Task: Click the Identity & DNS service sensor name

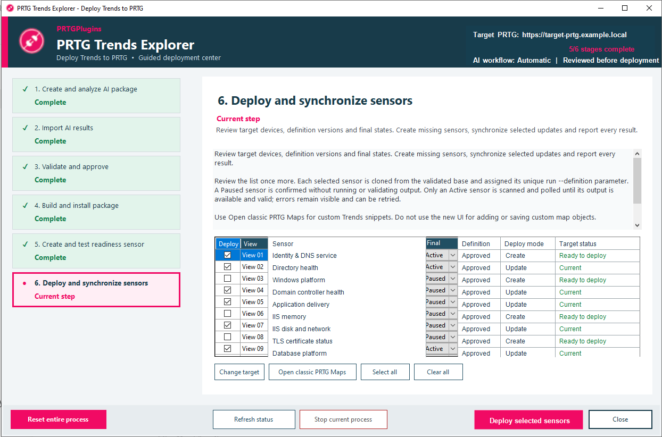Action: pos(304,256)
